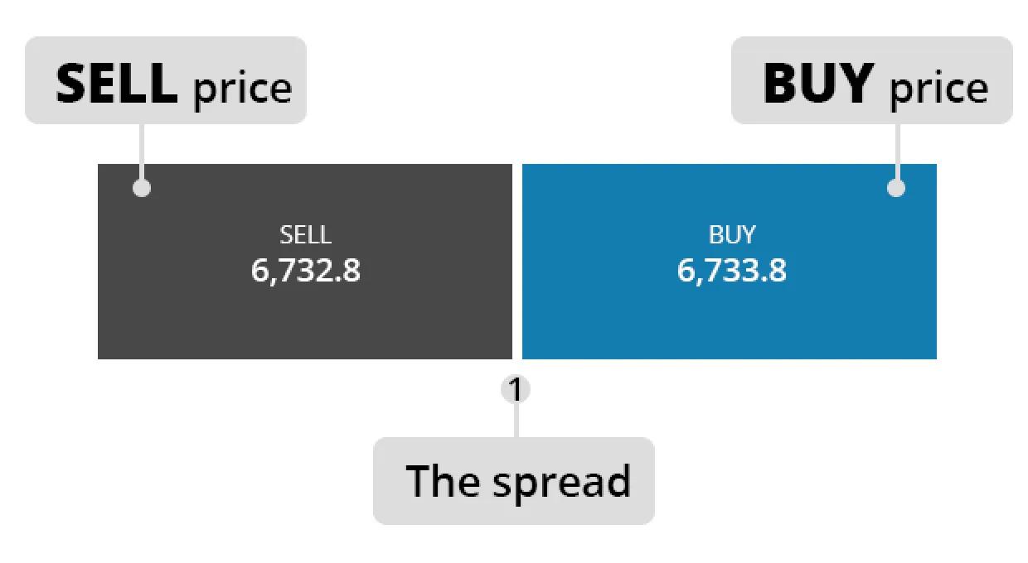
Task: Click the small BUY text in blue box
Action: [732, 235]
